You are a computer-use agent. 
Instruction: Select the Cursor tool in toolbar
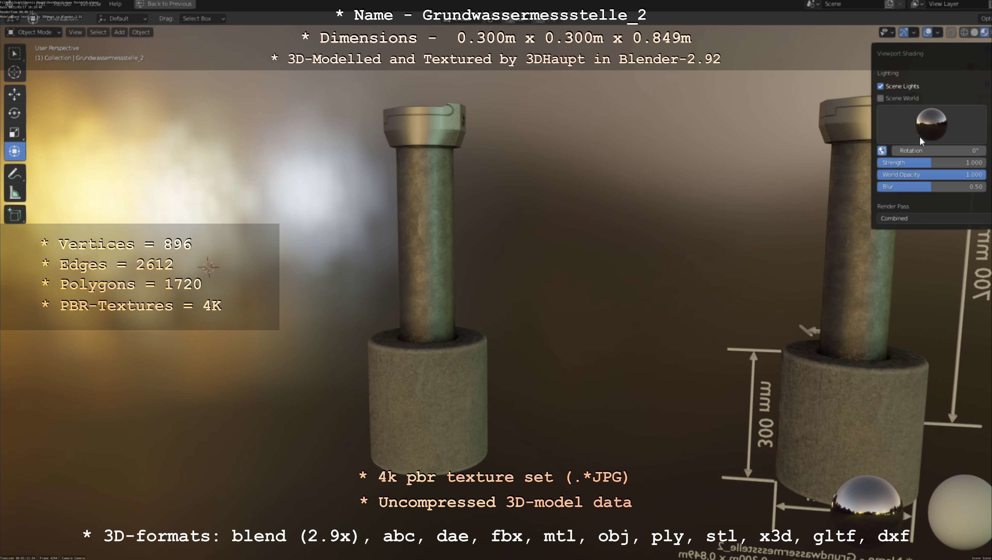click(x=15, y=72)
